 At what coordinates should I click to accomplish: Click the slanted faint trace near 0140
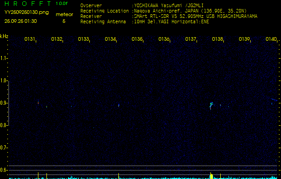pyautogui.click(x=274, y=99)
